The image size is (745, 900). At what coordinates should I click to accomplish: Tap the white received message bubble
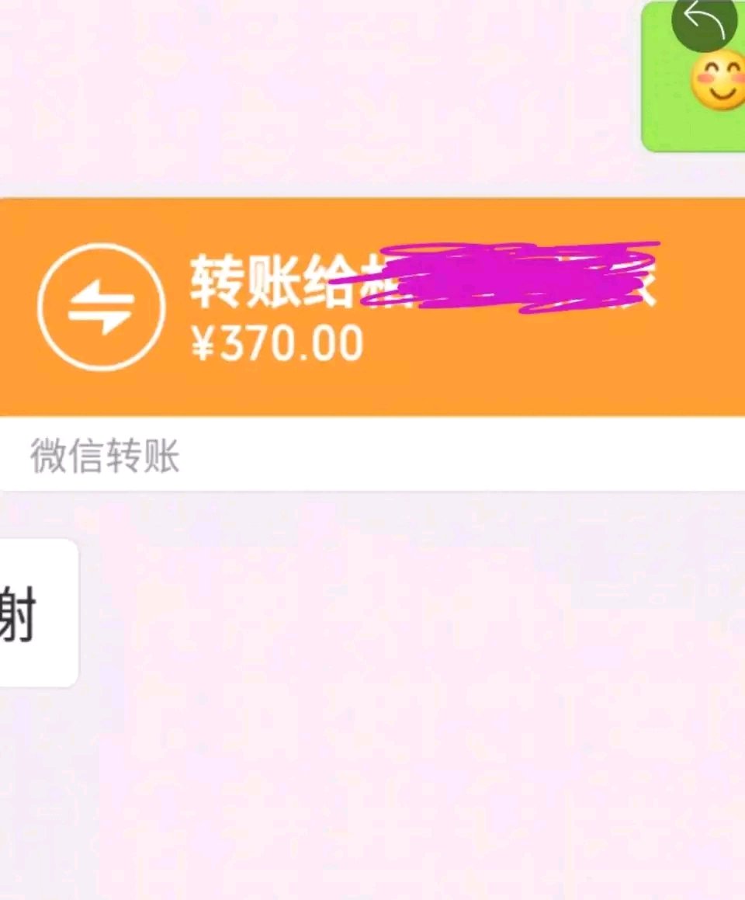coord(38,613)
